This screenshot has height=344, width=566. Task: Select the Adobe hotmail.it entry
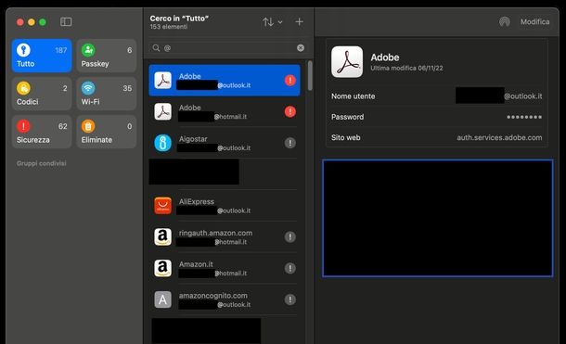point(225,112)
